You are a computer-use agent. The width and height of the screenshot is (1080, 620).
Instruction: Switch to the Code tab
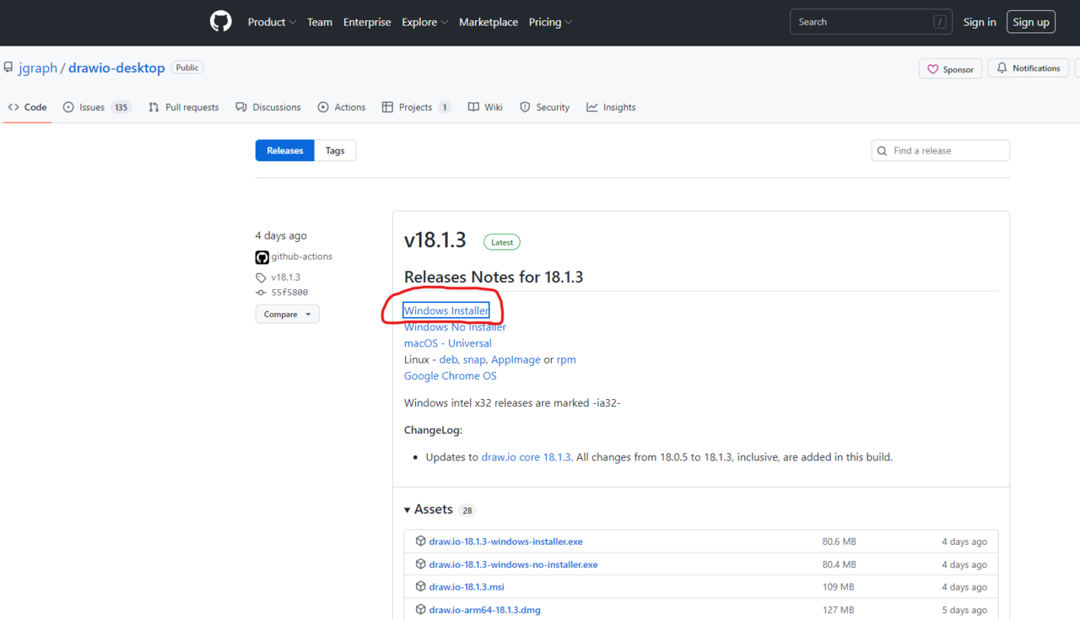click(27, 107)
